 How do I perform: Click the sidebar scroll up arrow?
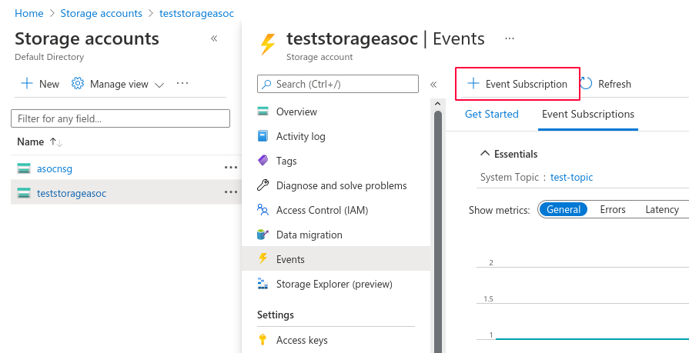tap(437, 104)
